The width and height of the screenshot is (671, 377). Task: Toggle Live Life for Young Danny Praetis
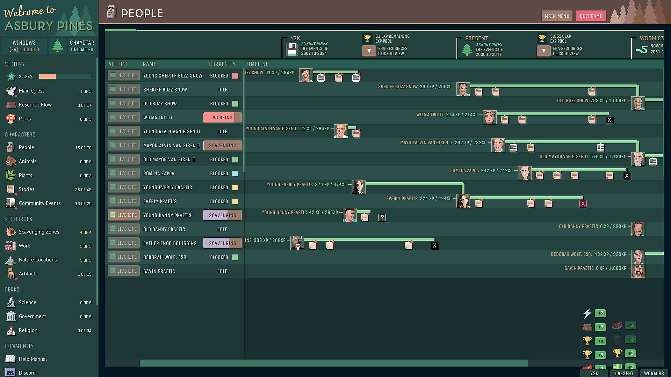pos(124,215)
